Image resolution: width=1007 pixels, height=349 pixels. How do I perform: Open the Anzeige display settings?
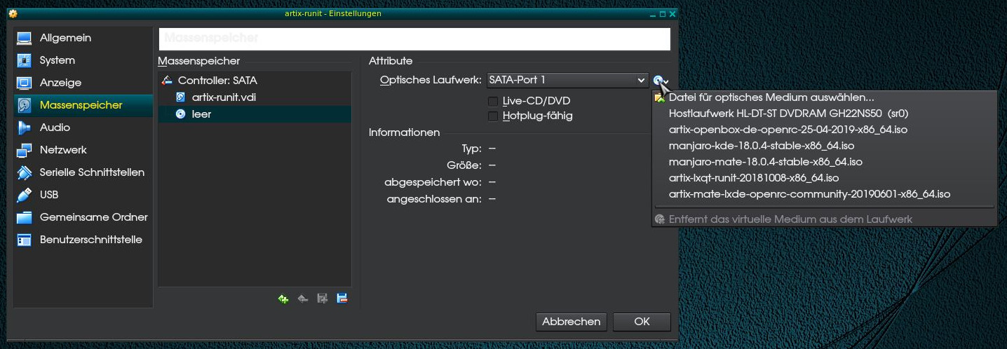click(x=60, y=83)
